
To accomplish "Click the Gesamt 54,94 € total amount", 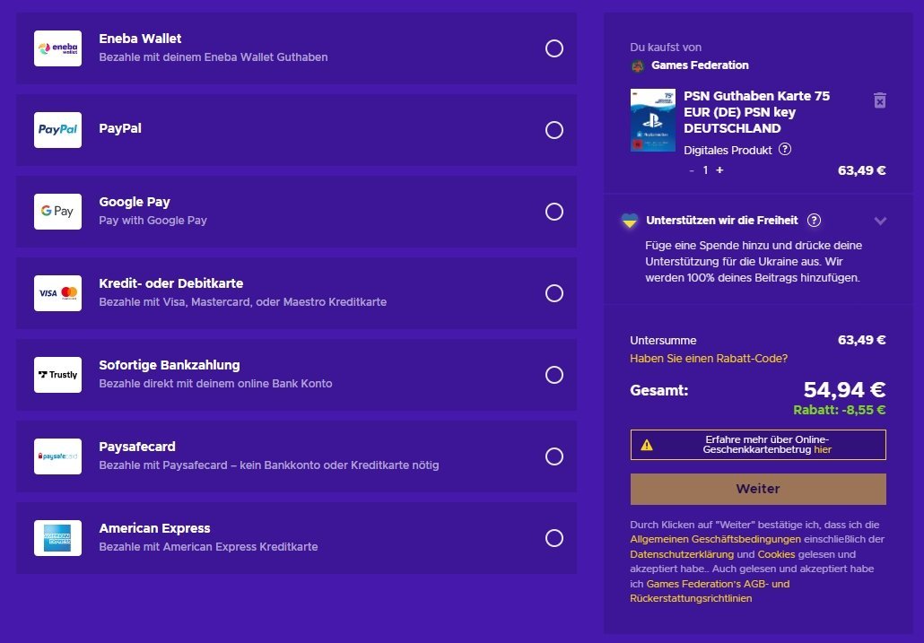I will (x=844, y=389).
